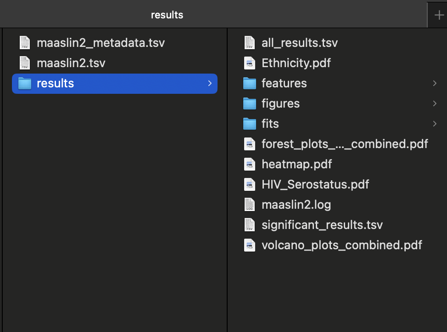This screenshot has width=447, height=332.
Task: Click the HIV_Serostatus.pdf document icon
Action: [249, 184]
